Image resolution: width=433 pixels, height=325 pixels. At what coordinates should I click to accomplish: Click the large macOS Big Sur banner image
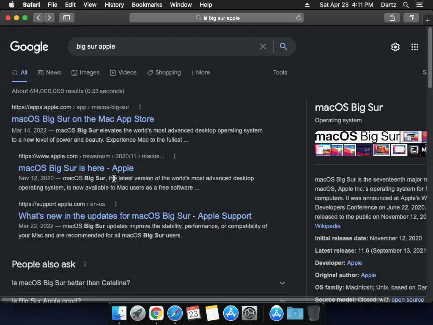pyautogui.click(x=357, y=137)
